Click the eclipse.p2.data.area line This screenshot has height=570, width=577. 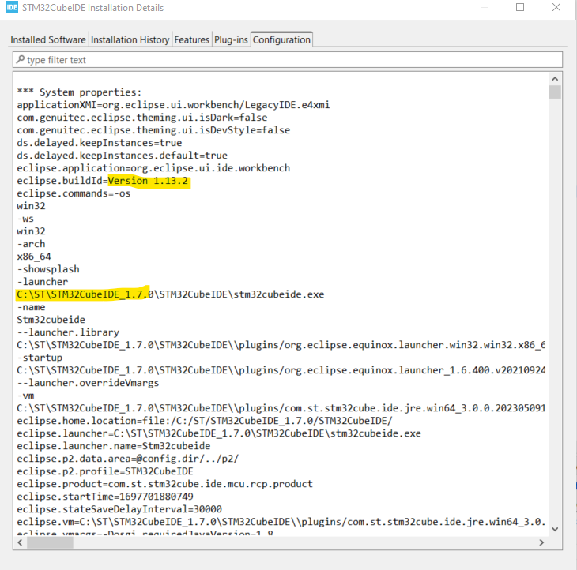128,459
